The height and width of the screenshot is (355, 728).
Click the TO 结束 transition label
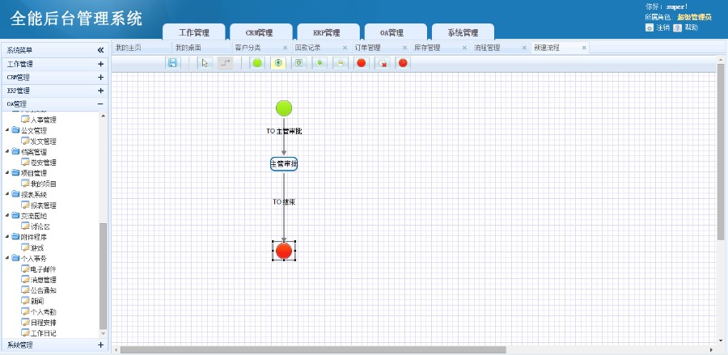click(284, 202)
